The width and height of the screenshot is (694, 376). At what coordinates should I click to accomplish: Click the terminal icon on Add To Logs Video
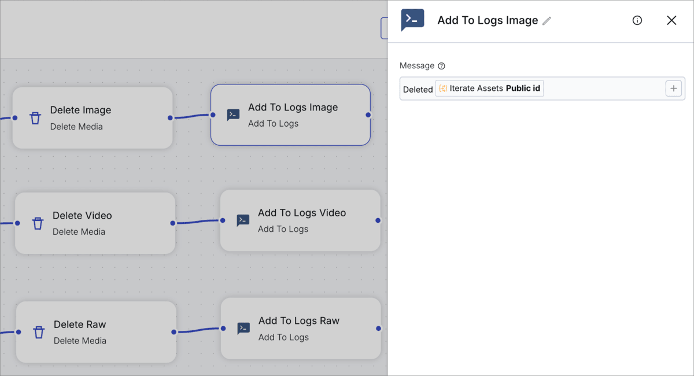coord(242,220)
